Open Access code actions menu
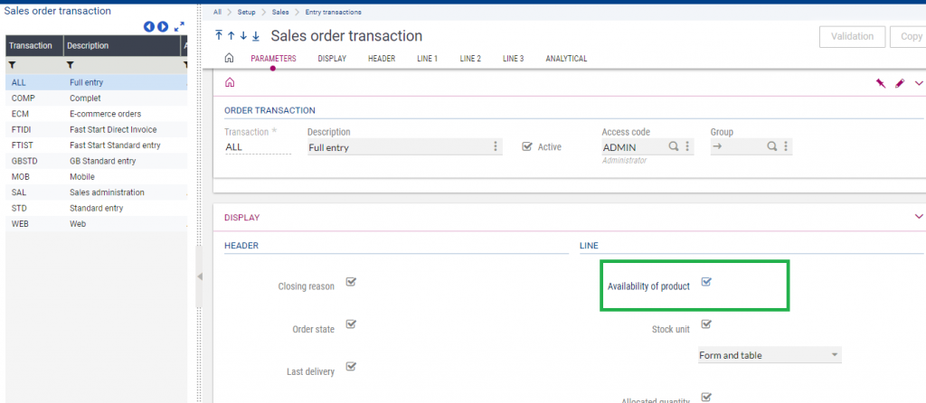The width and height of the screenshot is (926, 403). 687,146
